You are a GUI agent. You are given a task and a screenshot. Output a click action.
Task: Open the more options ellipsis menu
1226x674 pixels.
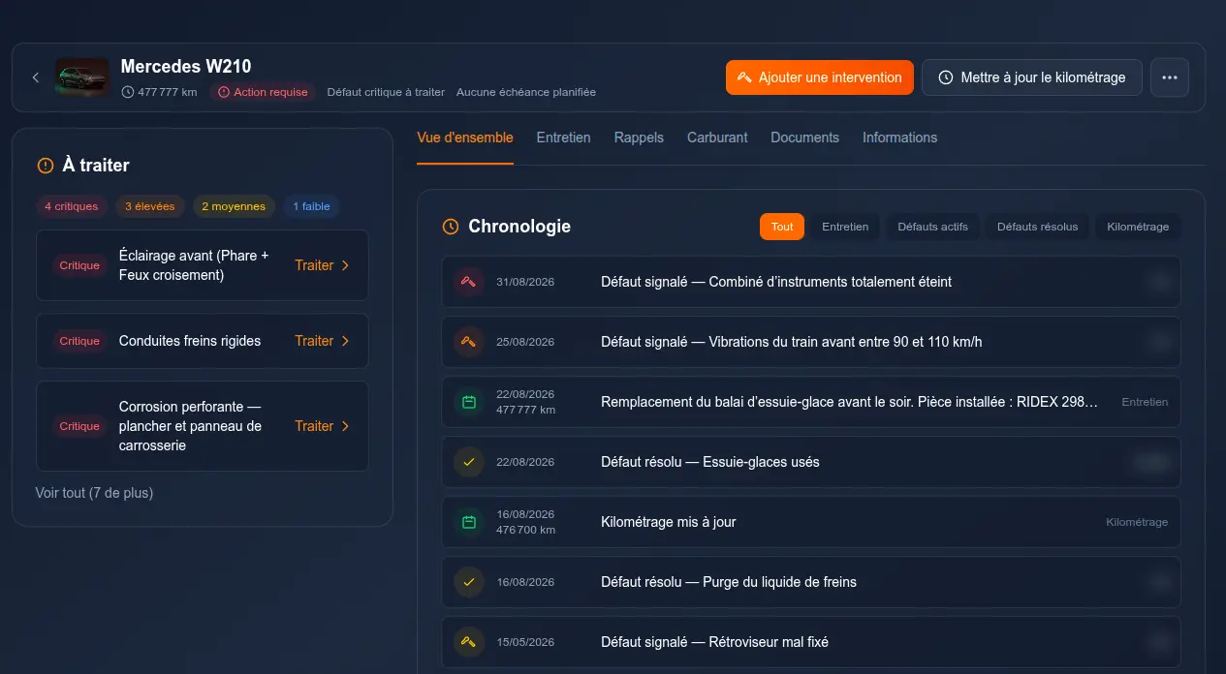pyautogui.click(x=1170, y=77)
